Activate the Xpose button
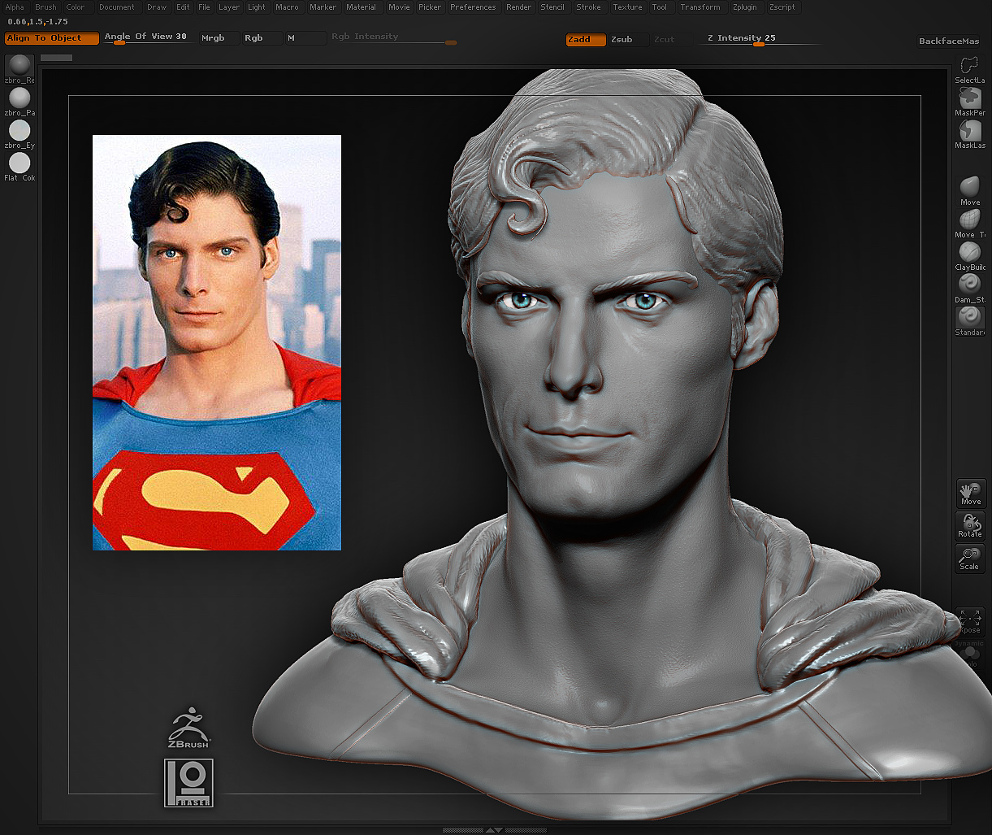The image size is (992, 835). point(970,621)
